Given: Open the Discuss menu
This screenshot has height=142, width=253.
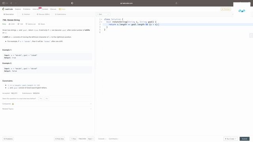Looking at the screenshot, I should click(x=53, y=9).
